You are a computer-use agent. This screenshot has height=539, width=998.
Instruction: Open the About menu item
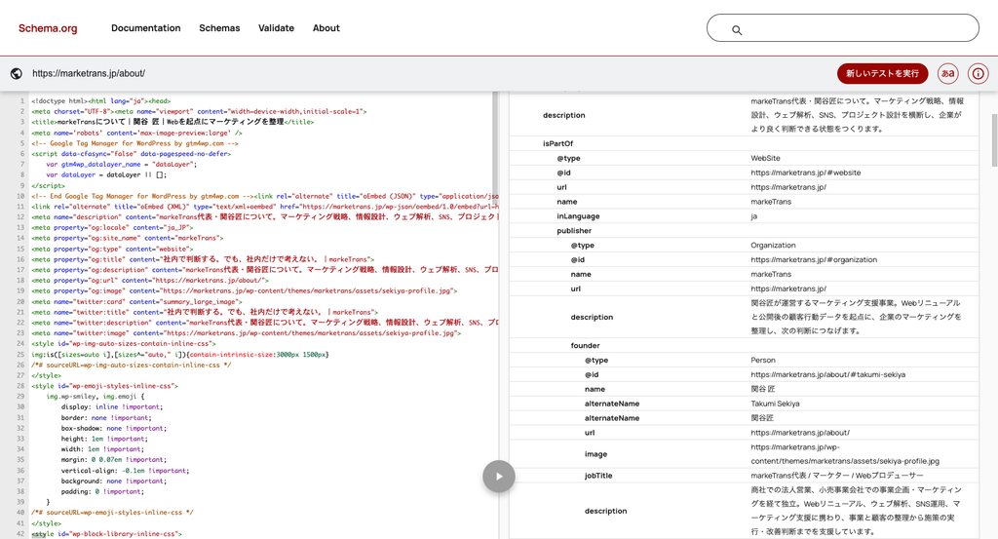pyautogui.click(x=326, y=28)
